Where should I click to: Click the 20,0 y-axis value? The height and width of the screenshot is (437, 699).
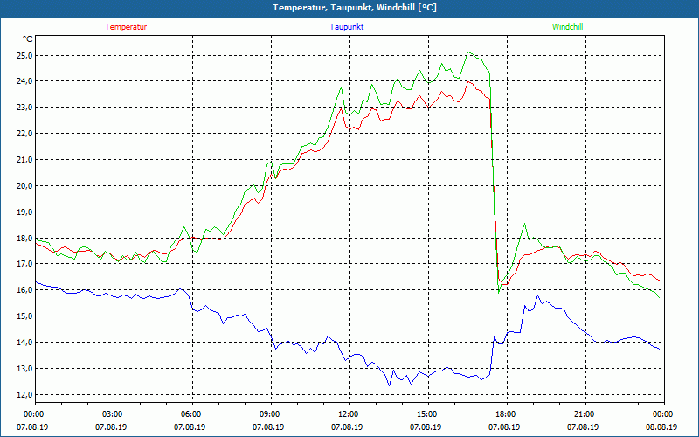[x=24, y=186]
